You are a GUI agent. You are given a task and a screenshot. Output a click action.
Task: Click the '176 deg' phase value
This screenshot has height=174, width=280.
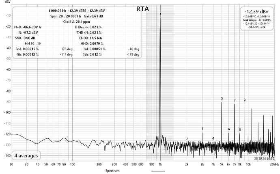(67, 49)
